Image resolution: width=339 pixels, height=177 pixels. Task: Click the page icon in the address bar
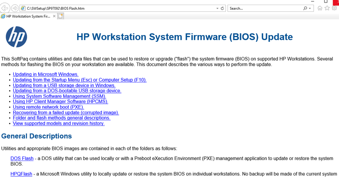pos(23,8)
